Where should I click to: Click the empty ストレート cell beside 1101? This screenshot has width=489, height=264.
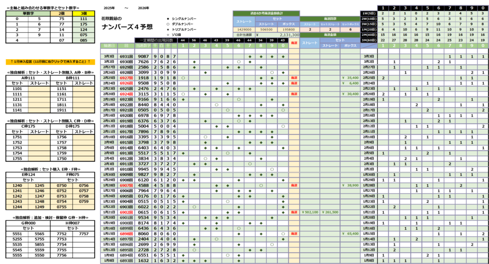pyautogui.click(x=40, y=89)
